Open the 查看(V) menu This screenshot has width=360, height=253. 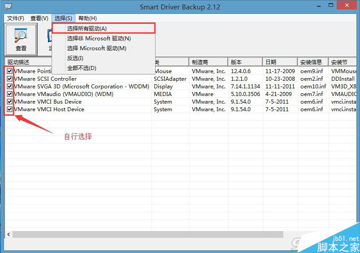[x=39, y=18]
